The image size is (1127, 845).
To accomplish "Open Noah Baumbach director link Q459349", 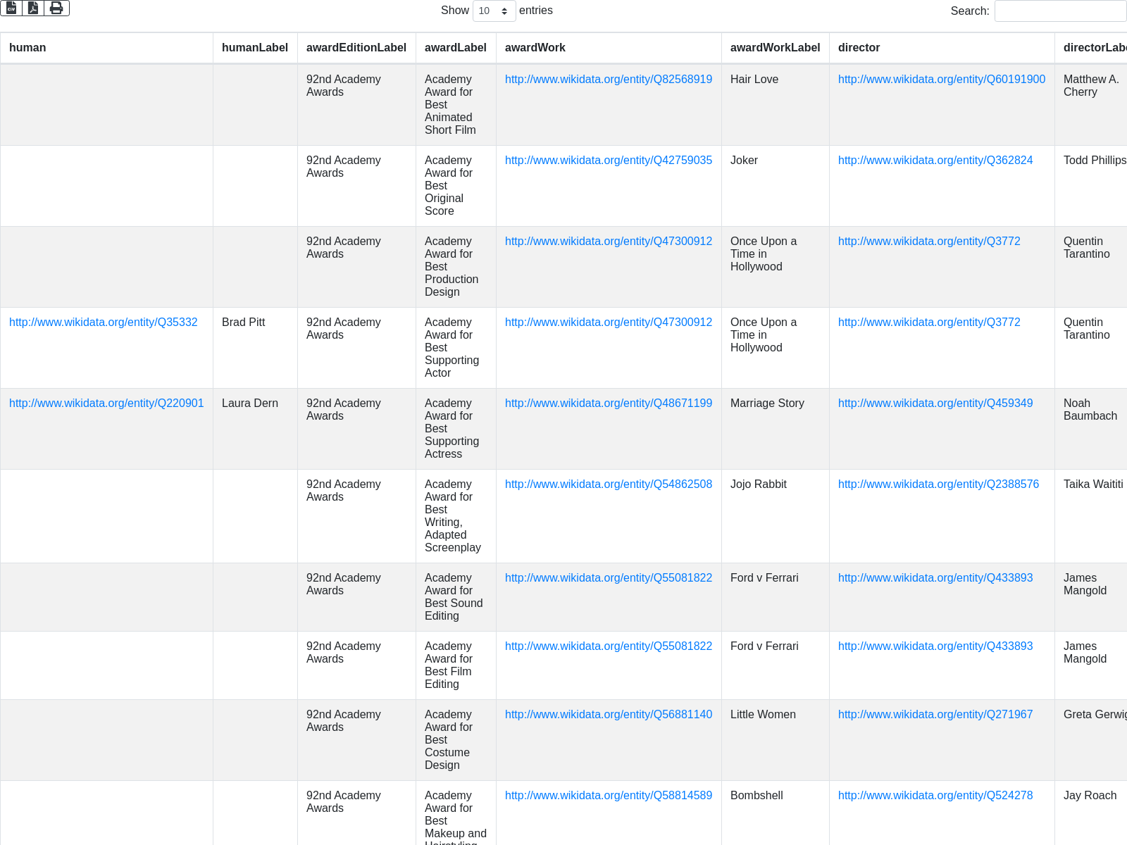I will pos(935,403).
